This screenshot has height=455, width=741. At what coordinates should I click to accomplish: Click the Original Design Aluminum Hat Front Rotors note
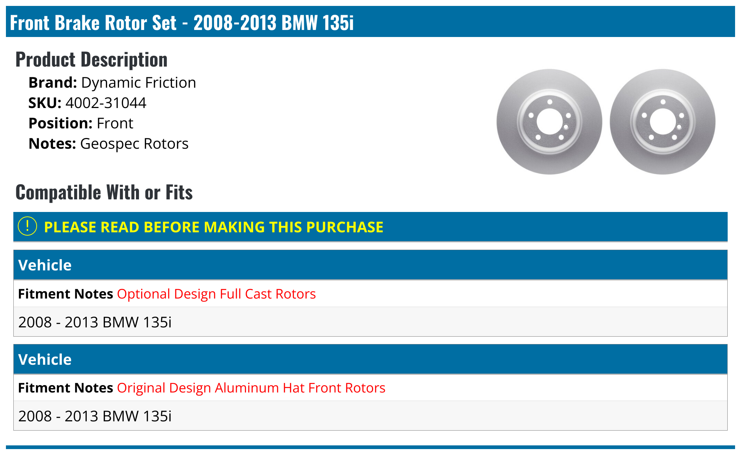251,388
